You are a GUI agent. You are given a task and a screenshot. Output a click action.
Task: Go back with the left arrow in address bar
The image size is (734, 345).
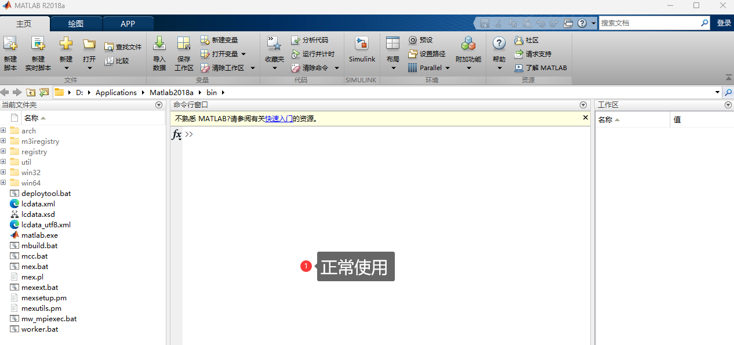pos(5,92)
